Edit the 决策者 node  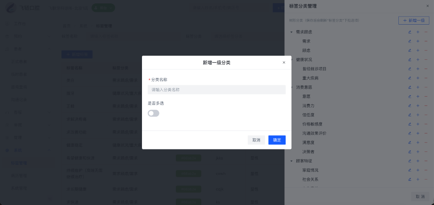[x=410, y=152]
